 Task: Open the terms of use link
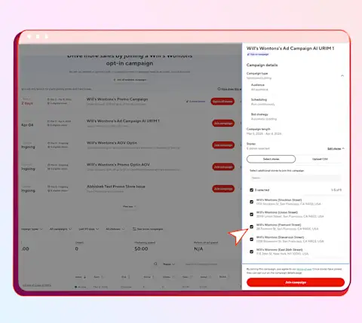[304, 269]
